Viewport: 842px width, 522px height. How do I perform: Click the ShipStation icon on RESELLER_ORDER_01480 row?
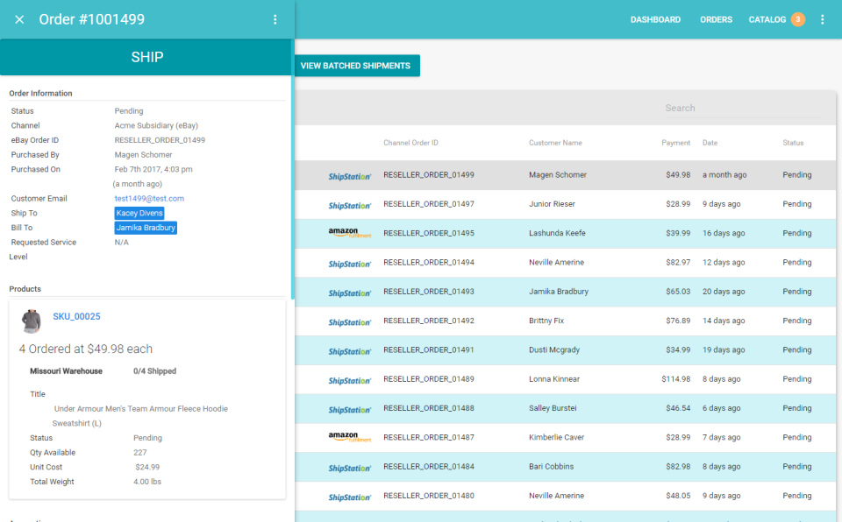point(350,495)
